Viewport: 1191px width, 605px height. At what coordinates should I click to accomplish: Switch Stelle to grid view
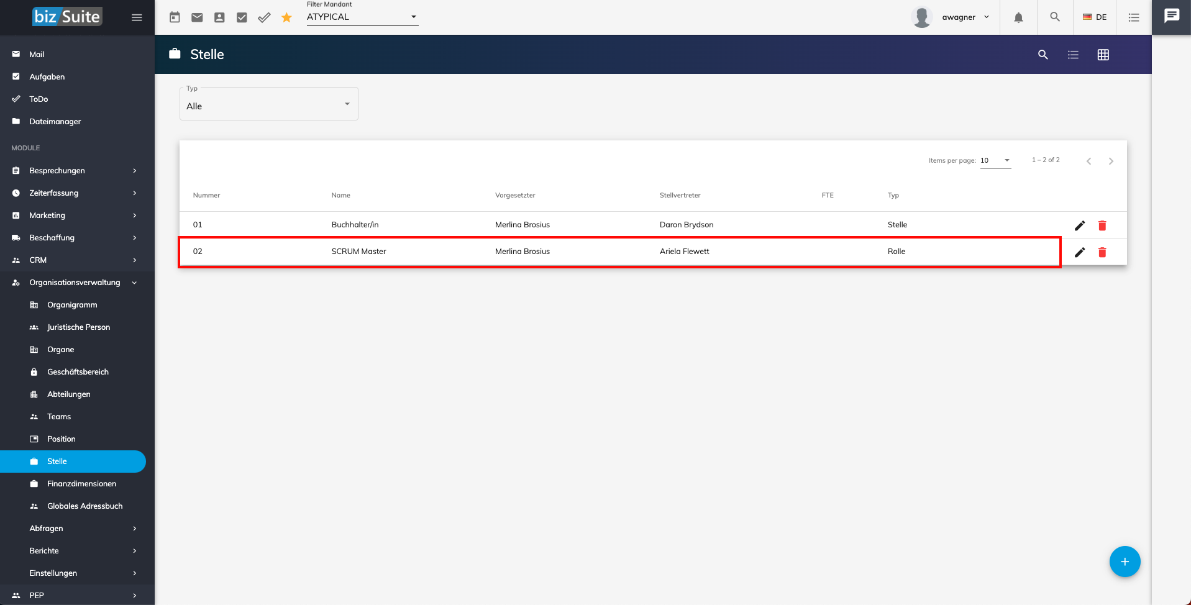pyautogui.click(x=1103, y=55)
